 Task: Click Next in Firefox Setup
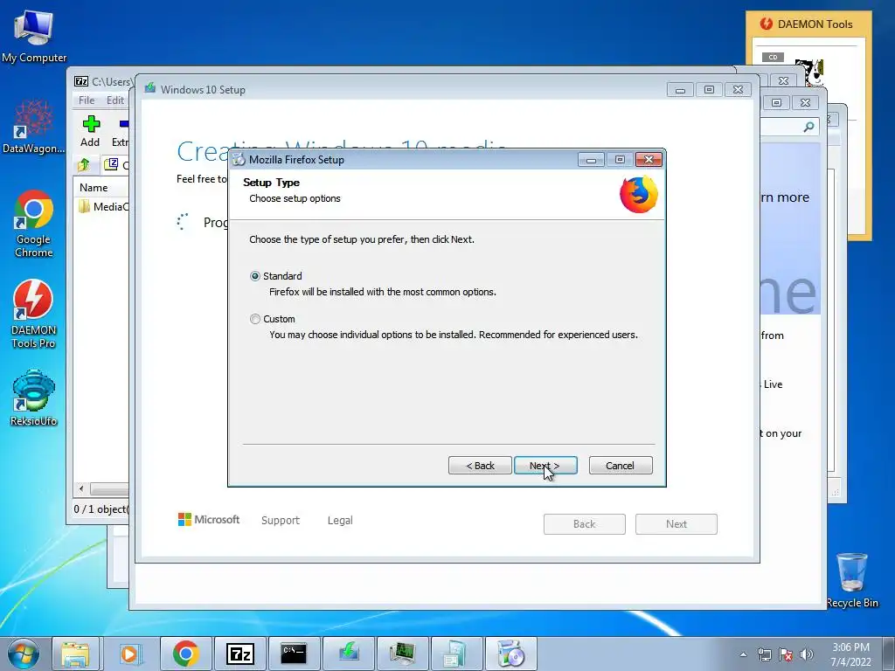(545, 466)
